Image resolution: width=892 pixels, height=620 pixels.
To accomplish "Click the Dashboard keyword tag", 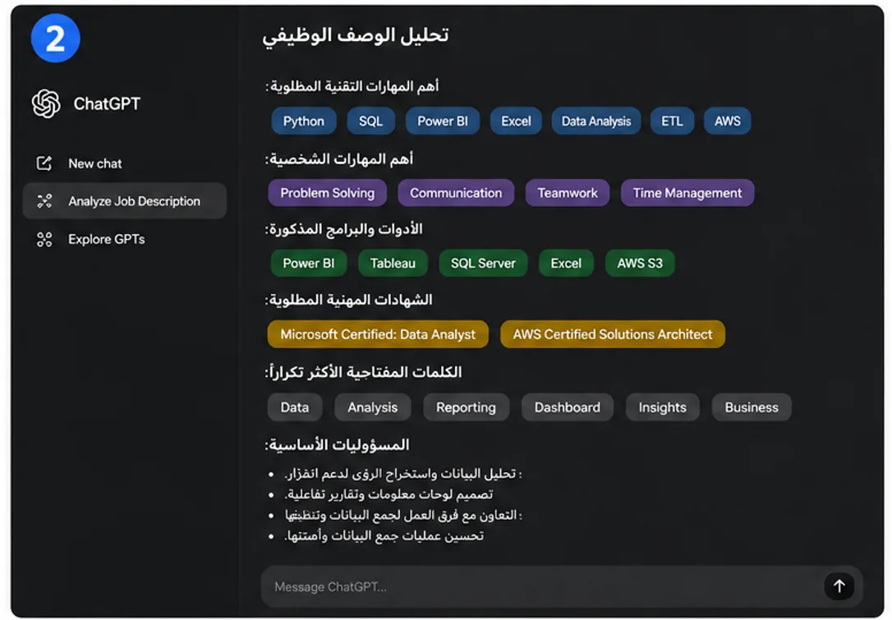I will (x=568, y=407).
